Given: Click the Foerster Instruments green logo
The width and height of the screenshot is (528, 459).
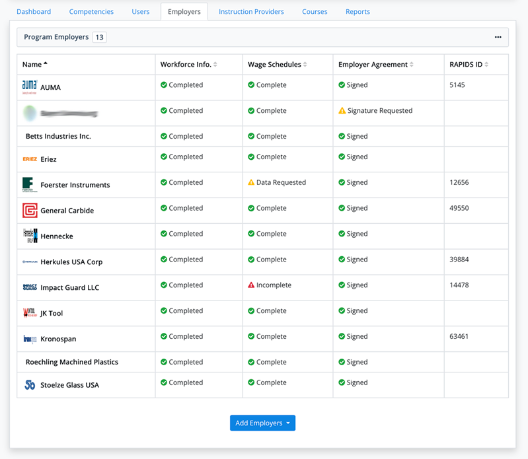Looking at the screenshot, I should point(30,185).
